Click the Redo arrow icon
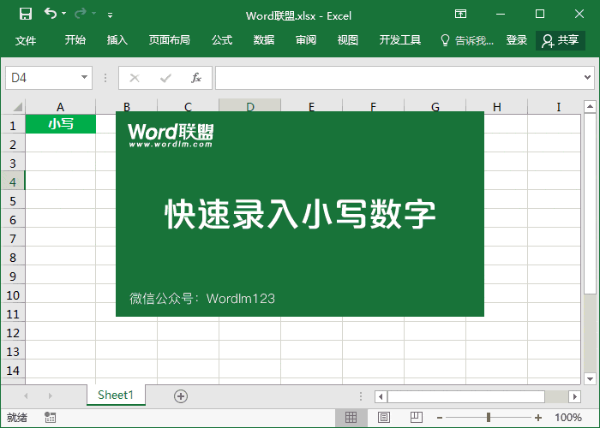 pos(81,15)
